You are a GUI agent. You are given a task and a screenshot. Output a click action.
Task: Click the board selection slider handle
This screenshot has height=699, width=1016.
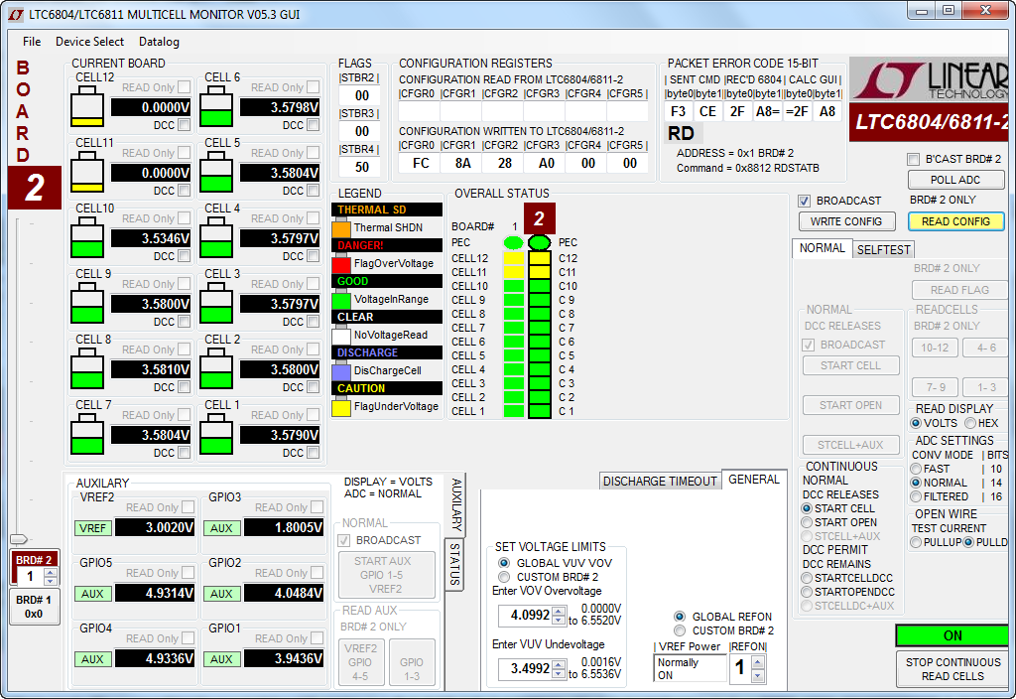click(19, 539)
